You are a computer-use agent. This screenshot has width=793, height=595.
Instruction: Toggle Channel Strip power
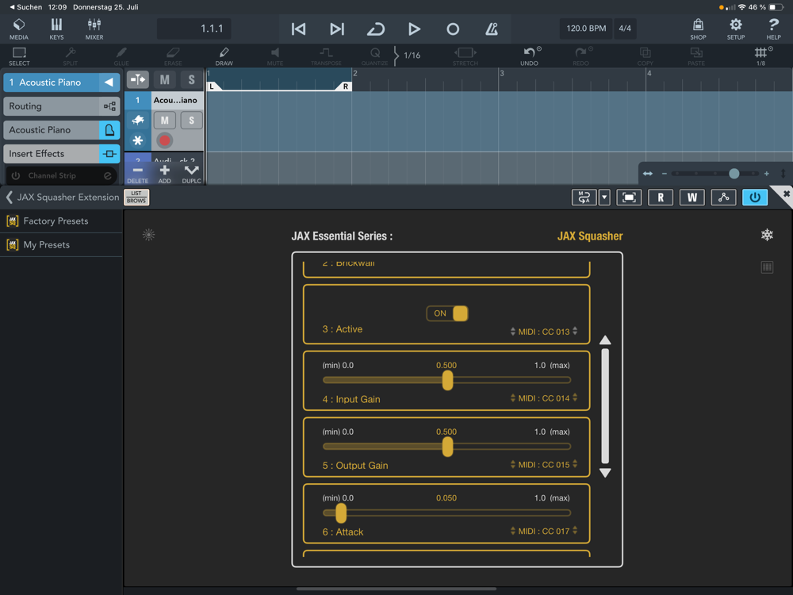click(x=16, y=175)
